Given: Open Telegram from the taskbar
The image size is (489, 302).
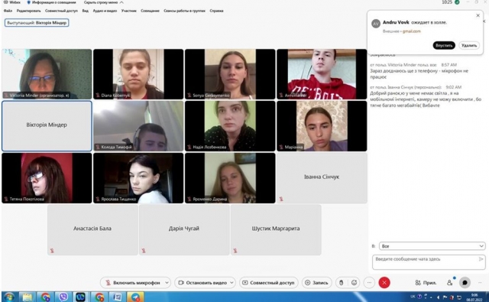Looking at the screenshot, I should [x=135, y=297].
